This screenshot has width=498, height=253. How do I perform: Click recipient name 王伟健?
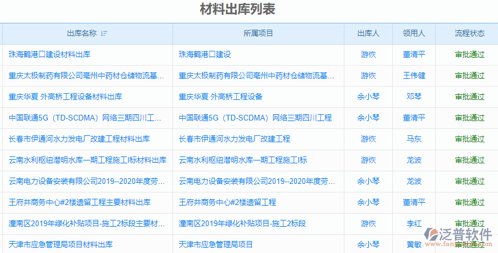click(414, 76)
